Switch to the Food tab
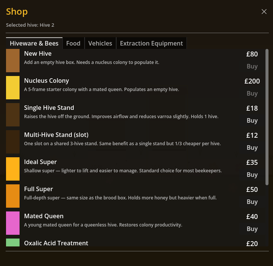Image resolution: width=273 pixels, height=266 pixels. point(73,43)
